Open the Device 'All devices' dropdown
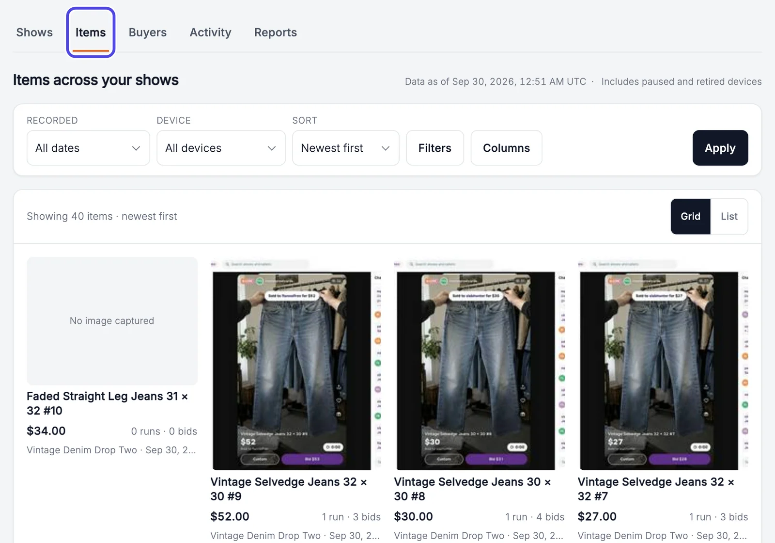 click(221, 148)
